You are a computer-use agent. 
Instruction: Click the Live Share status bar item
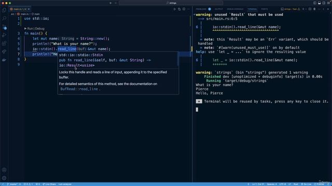coord(49,184)
